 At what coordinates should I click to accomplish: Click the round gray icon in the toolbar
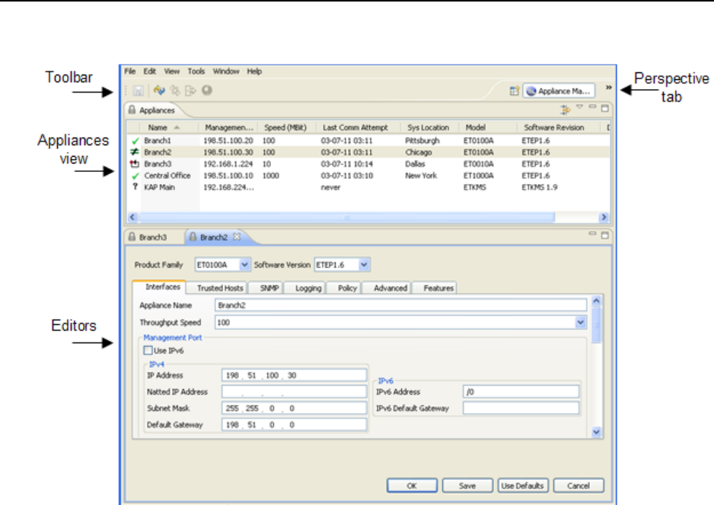pyautogui.click(x=207, y=91)
